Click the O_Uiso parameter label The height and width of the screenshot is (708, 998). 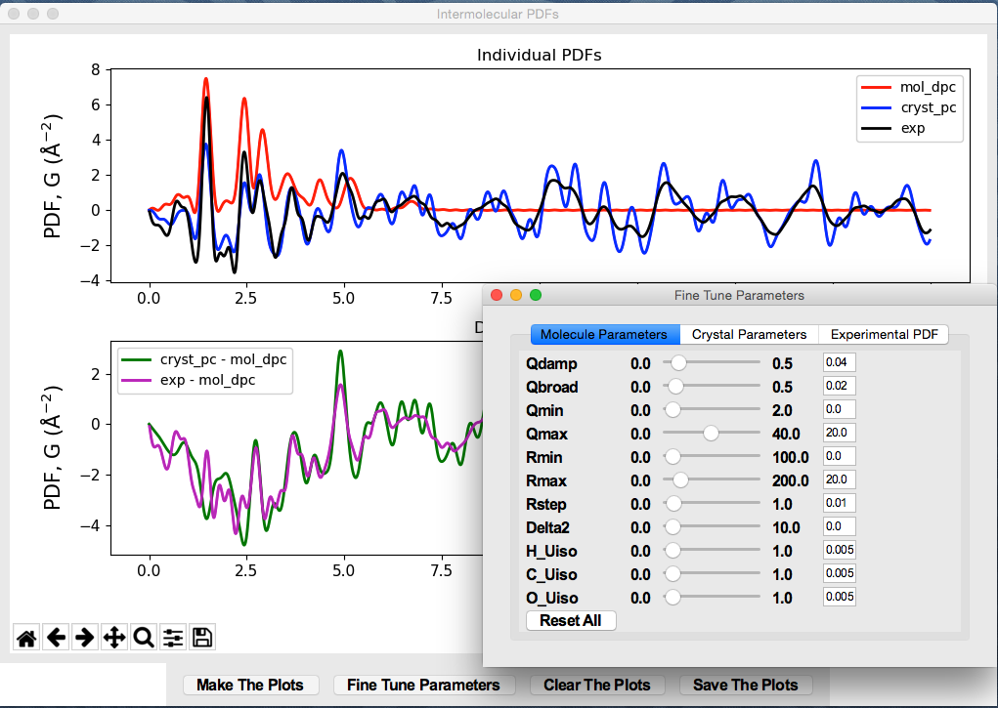pos(552,599)
